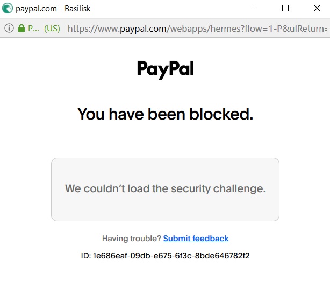The height and width of the screenshot is (308, 330).
Task: Click the PayPal logo
Action: pyautogui.click(x=166, y=69)
